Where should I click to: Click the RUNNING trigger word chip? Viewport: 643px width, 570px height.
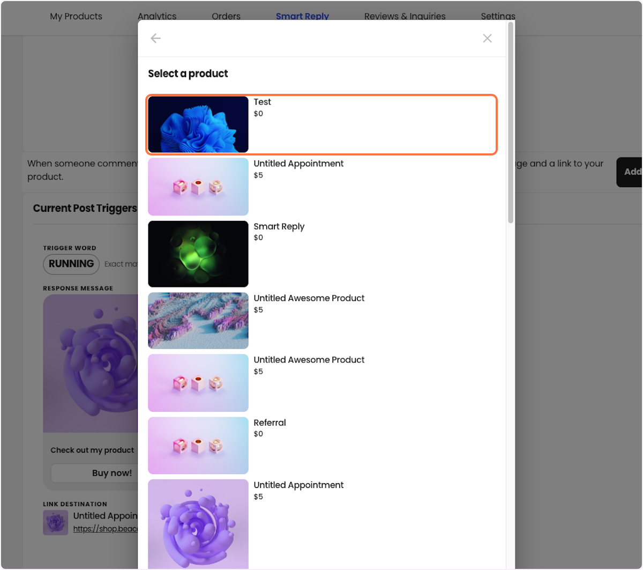coord(71,264)
